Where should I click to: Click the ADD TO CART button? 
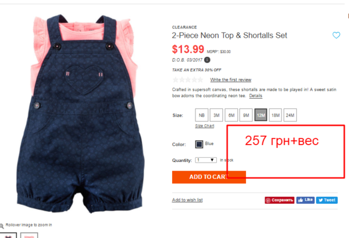209,177
